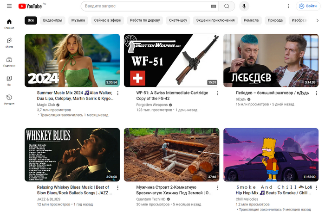Visit the Forgotten Weapons channel
This screenshot has width=325, height=223.
(152, 105)
